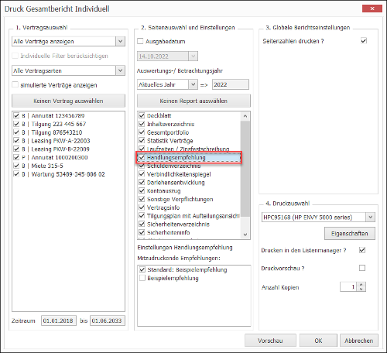Uncheck contract 'Annuität 123456789'
The image size is (387, 353).
click(x=16, y=115)
